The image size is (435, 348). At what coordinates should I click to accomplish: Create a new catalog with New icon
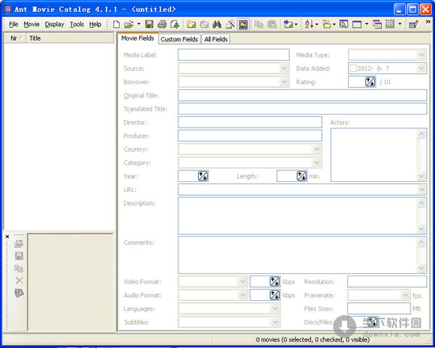(117, 25)
